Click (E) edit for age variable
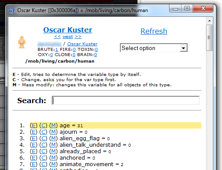The height and width of the screenshot is (170, 222). coord(34,126)
